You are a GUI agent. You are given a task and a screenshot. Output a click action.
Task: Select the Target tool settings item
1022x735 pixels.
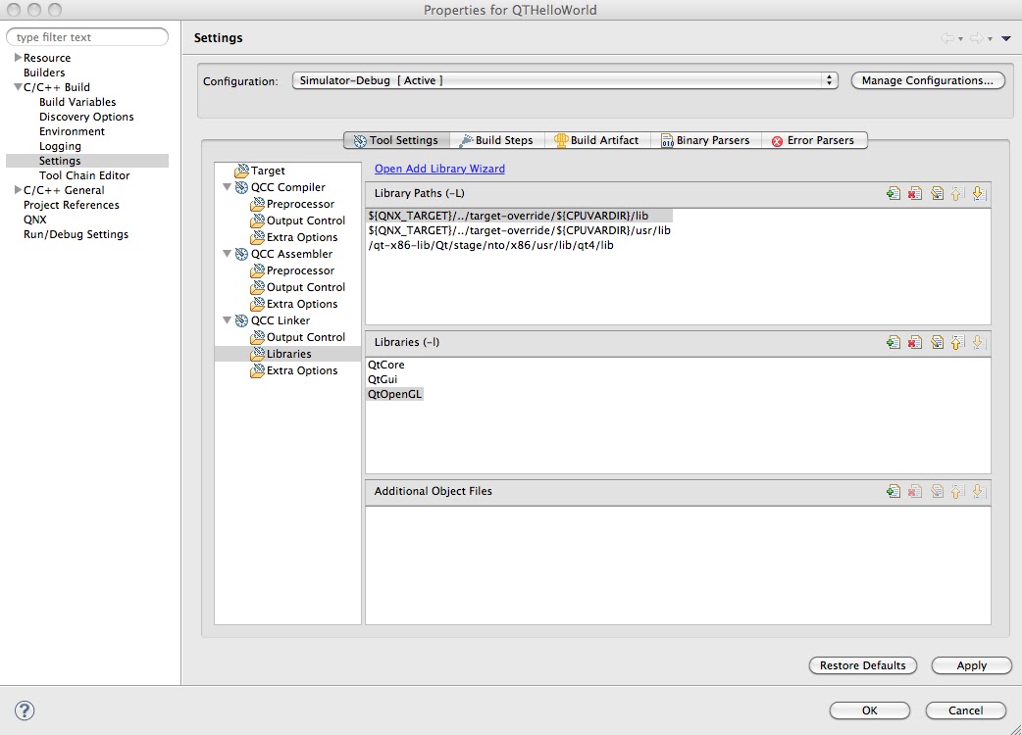[260, 171]
